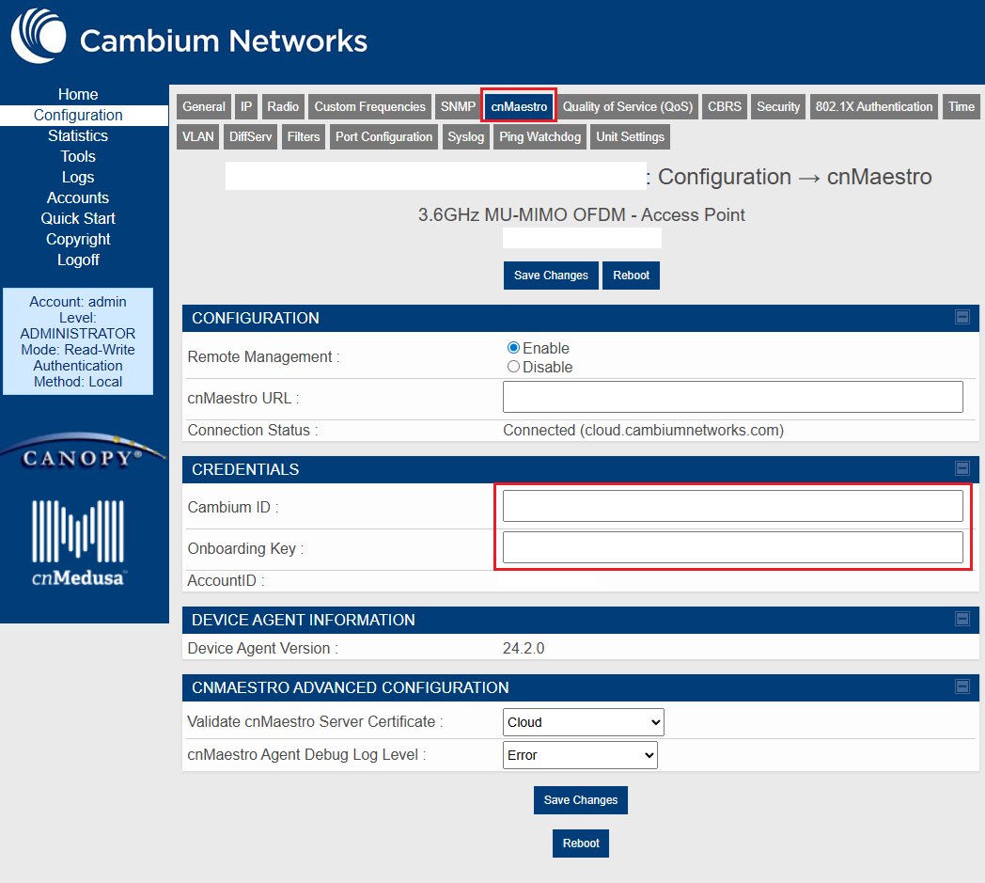Click the Cambium Networks logo icon
The image size is (985, 883).
pyautogui.click(x=39, y=36)
